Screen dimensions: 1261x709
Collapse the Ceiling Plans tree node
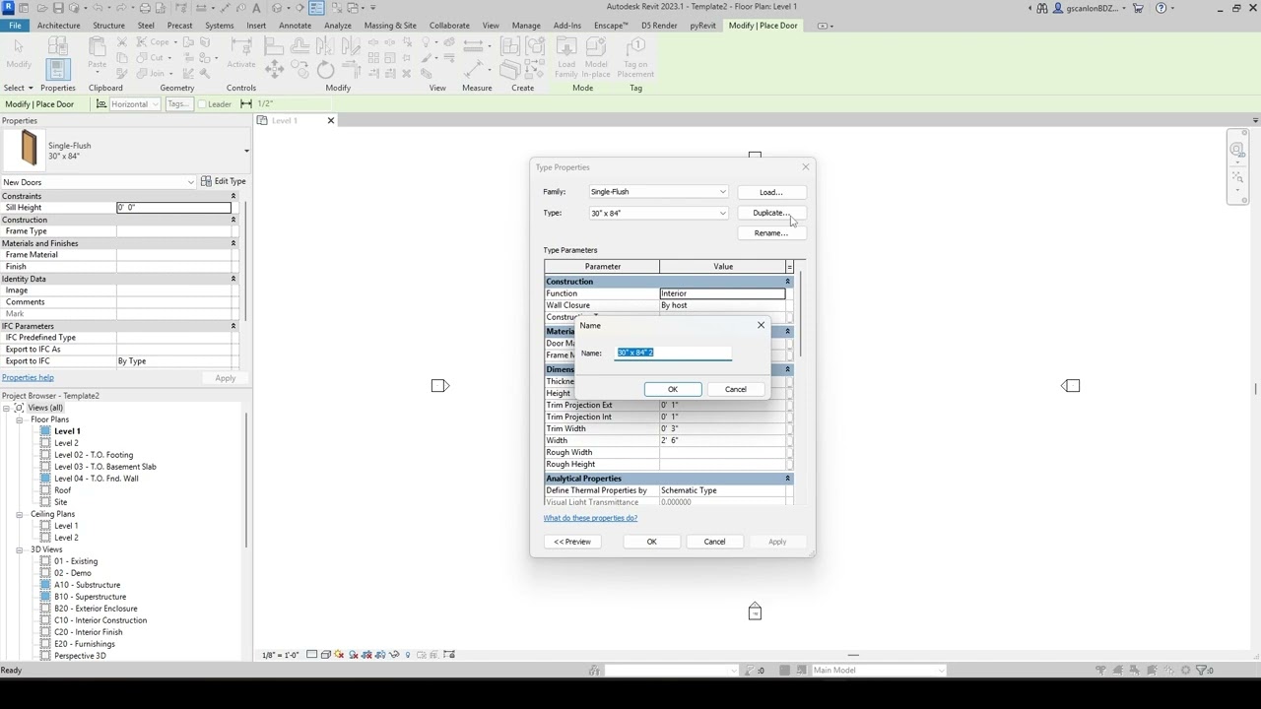pos(20,514)
